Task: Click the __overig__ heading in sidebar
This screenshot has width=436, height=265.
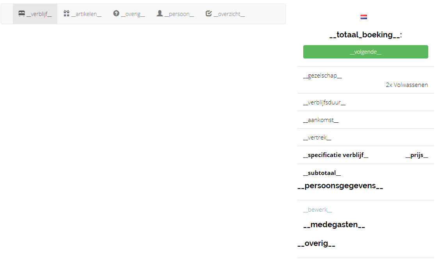Action: tap(317, 243)
